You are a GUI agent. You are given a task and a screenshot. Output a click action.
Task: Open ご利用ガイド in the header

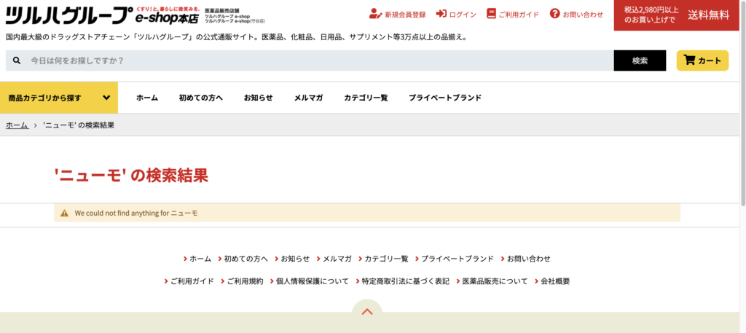click(x=519, y=15)
